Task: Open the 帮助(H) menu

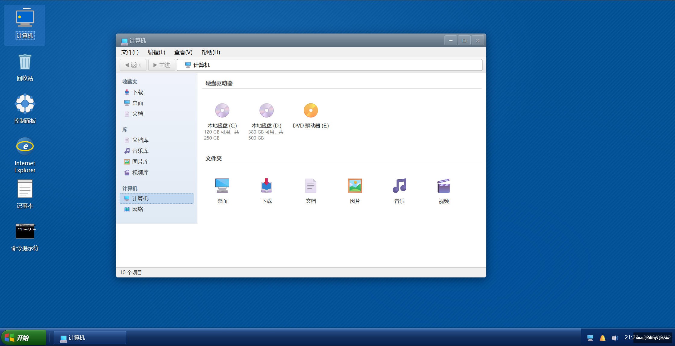Action: pos(211,52)
